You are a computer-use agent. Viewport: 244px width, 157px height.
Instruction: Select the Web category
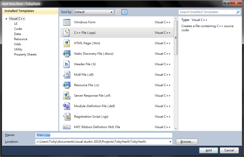pyautogui.click(x=17, y=44)
